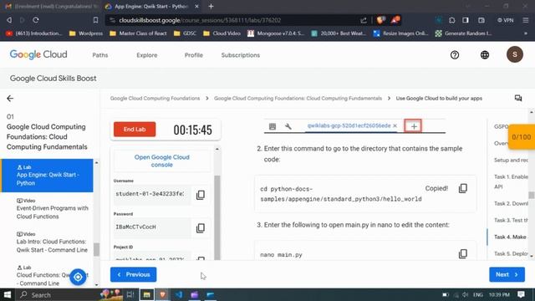Open File Explorer from taskbar
Screen dimensions: 535x301
click(147, 294)
